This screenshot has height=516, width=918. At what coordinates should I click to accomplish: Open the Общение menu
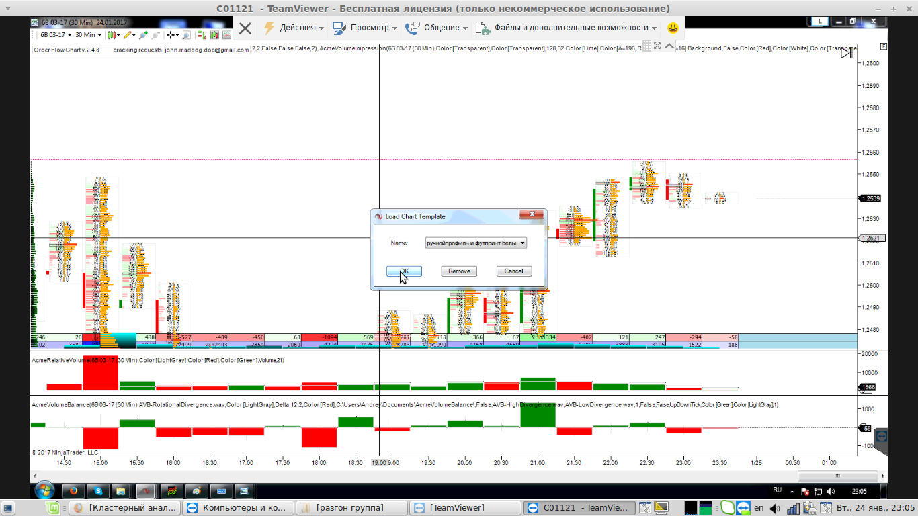437,28
